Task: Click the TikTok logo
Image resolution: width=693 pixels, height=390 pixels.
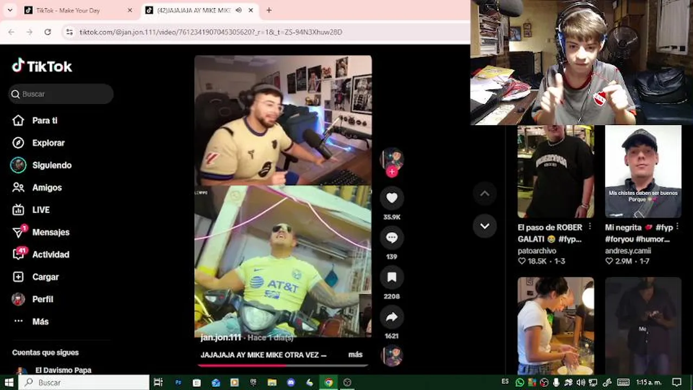Action: (42, 66)
